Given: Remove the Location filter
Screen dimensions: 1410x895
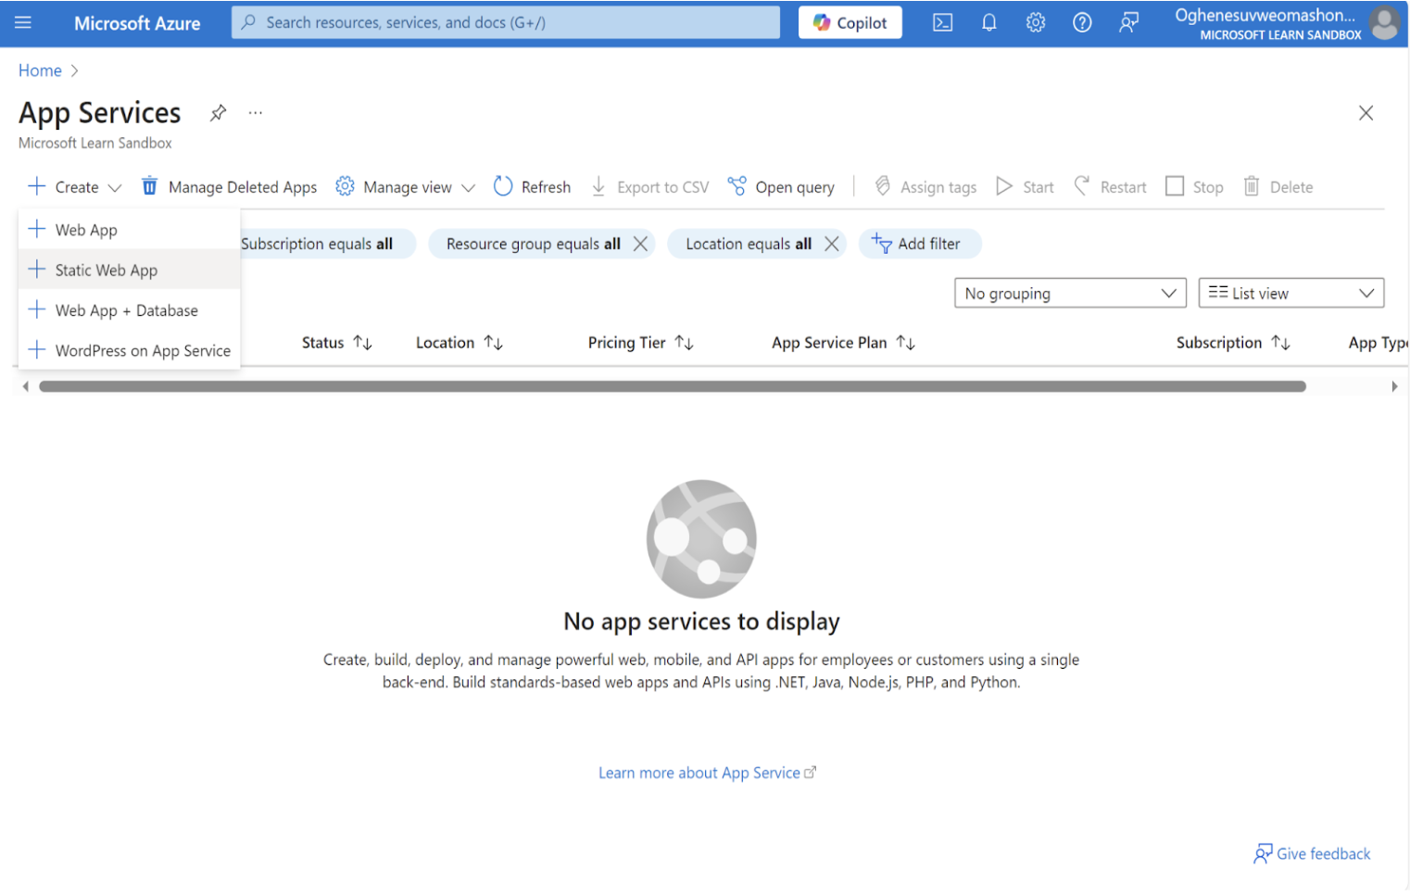Looking at the screenshot, I should click(x=832, y=244).
